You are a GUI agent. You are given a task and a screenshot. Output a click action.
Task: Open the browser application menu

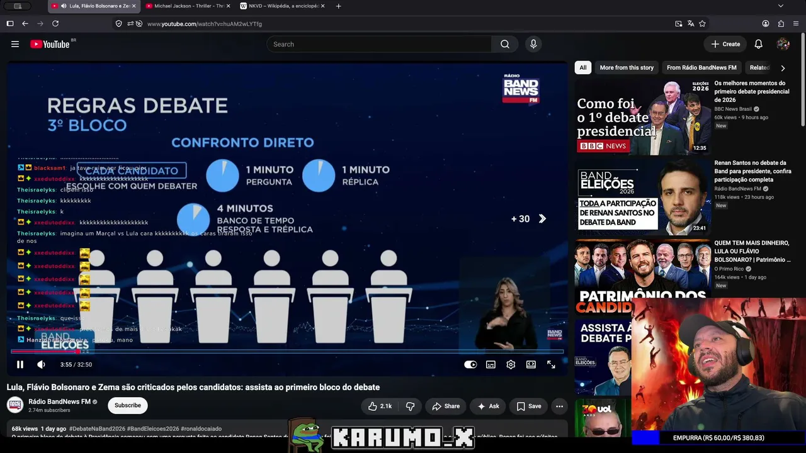[796, 24]
